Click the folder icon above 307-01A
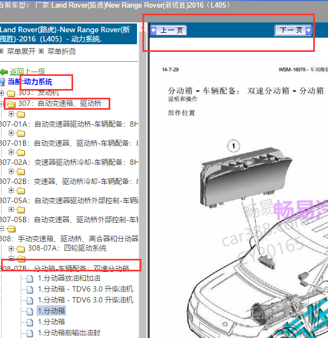Image resolution: width=328 pixels, height=338 pixels. pyautogui.click(x=21, y=114)
